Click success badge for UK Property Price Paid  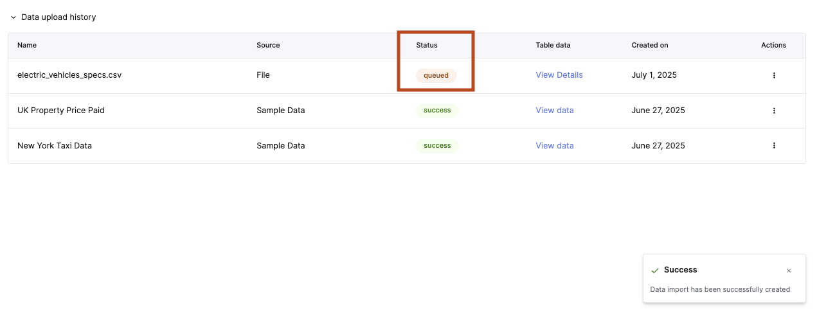click(x=437, y=111)
